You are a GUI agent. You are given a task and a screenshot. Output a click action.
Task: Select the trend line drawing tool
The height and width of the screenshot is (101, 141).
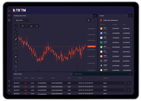point(16,30)
